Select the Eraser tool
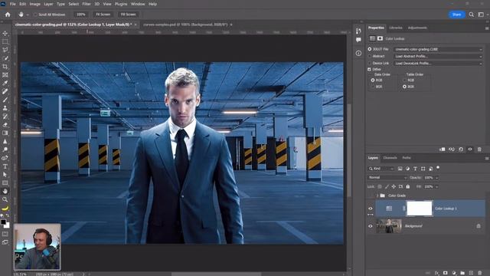This screenshot has height=276, width=490. tap(5, 125)
